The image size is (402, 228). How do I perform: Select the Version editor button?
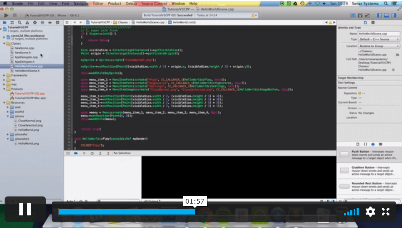pos(367,16)
